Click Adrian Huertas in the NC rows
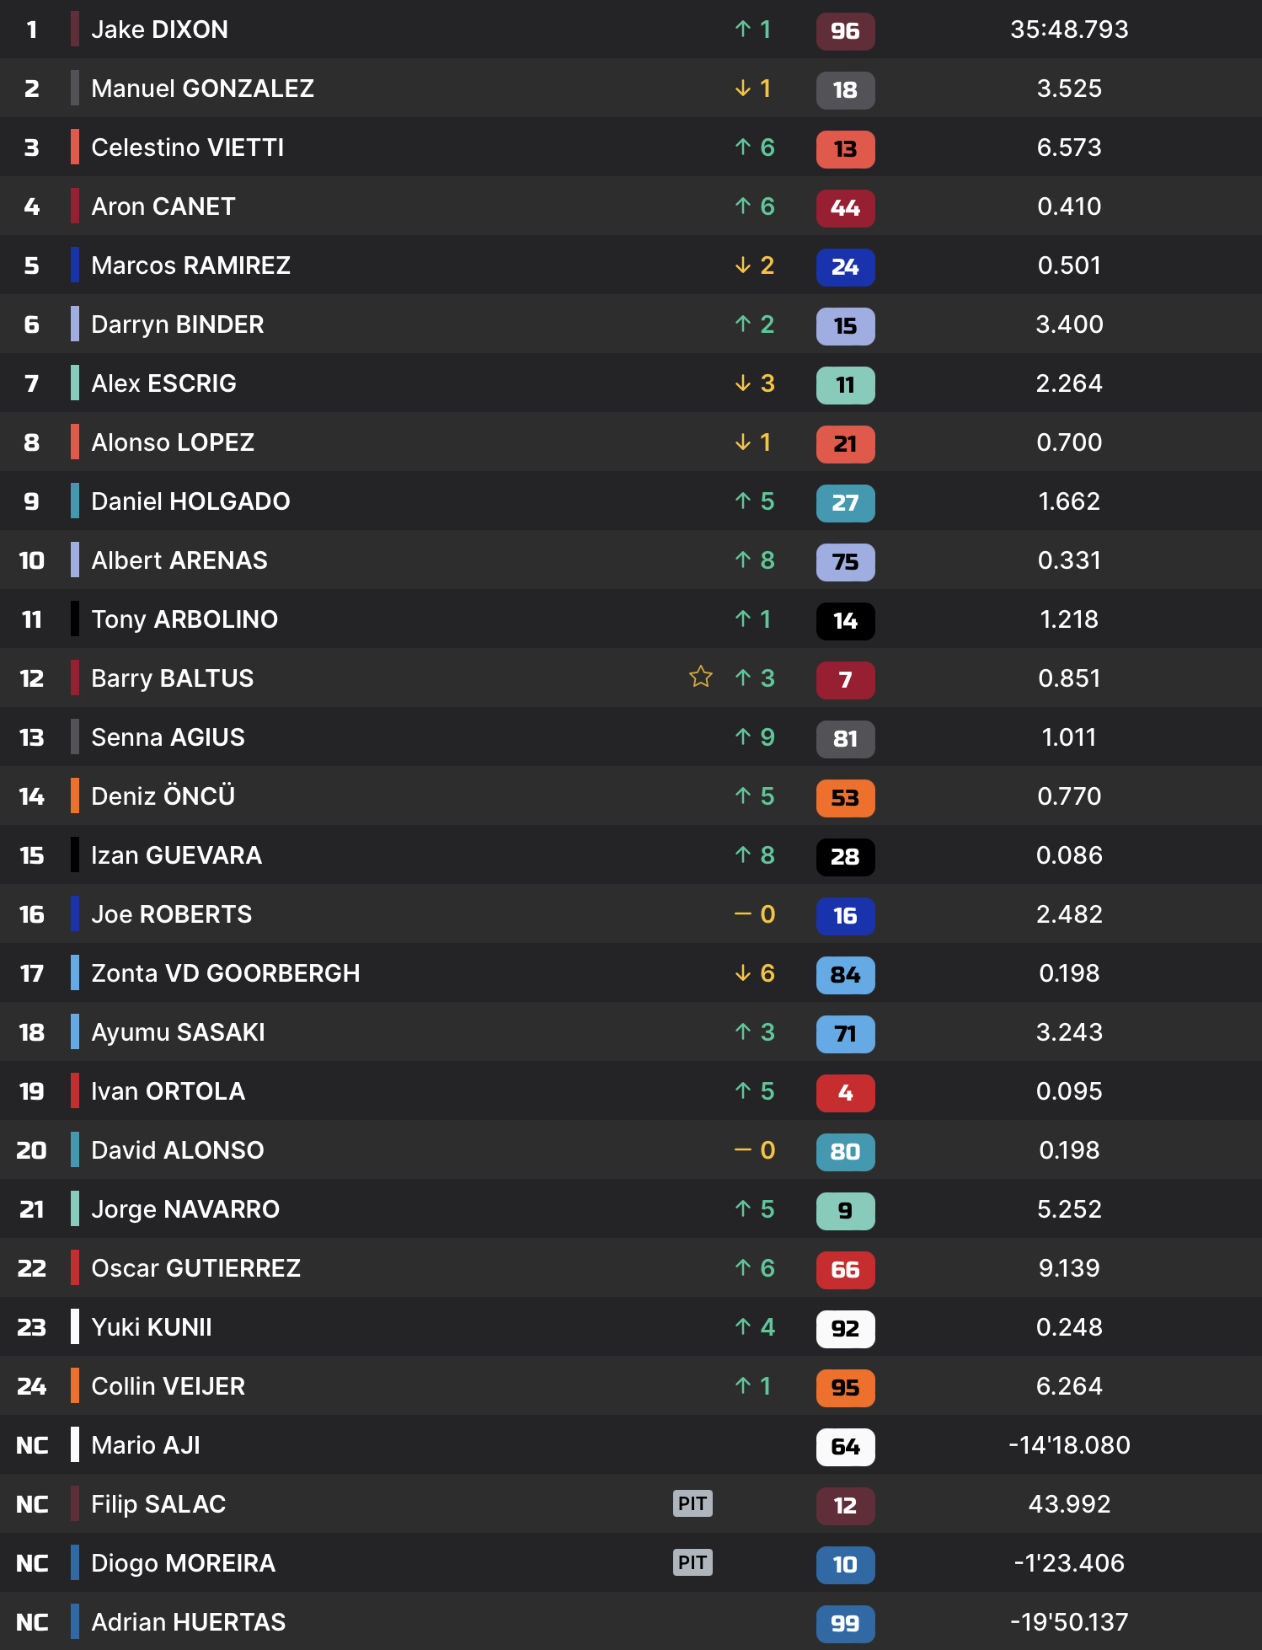Image resolution: width=1262 pixels, height=1650 pixels. click(188, 1622)
